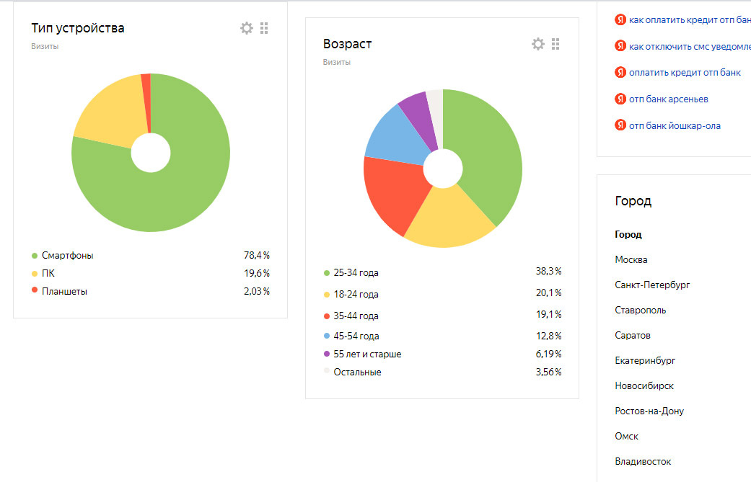
Task: Click the 'Тип устройства' widget title
Action: (x=78, y=28)
